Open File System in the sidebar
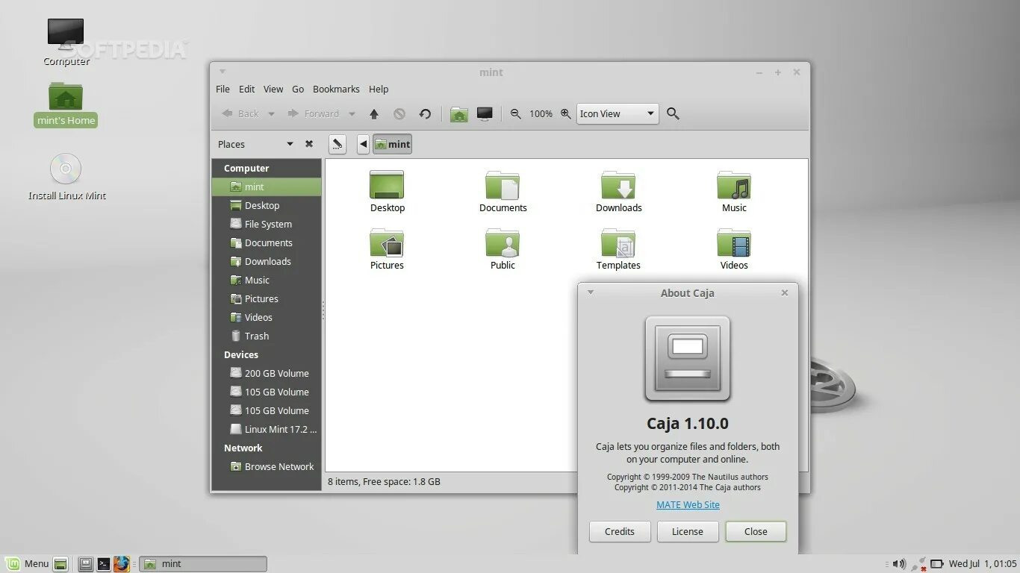The width and height of the screenshot is (1020, 573). click(x=267, y=224)
